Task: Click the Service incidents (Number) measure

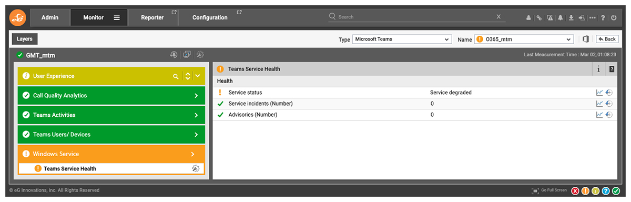Action: coord(260,104)
